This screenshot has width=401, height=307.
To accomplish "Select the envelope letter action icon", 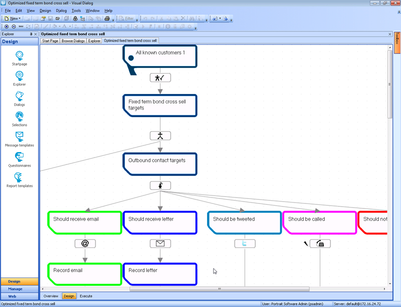I will [x=160, y=243].
